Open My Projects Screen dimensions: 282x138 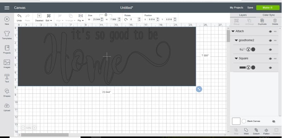click(x=237, y=7)
